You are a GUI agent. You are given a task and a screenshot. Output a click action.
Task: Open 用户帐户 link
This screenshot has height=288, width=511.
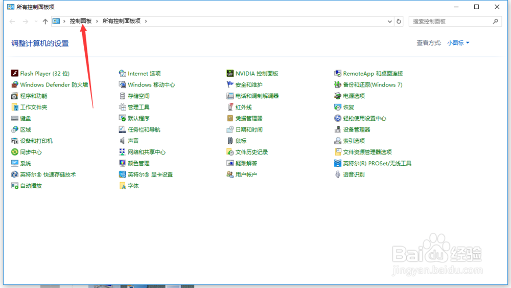click(246, 175)
